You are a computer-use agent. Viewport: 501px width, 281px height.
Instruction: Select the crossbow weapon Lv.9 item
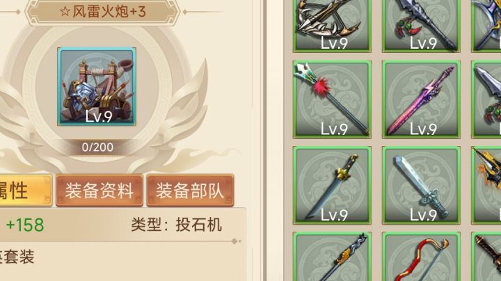[x=332, y=26]
